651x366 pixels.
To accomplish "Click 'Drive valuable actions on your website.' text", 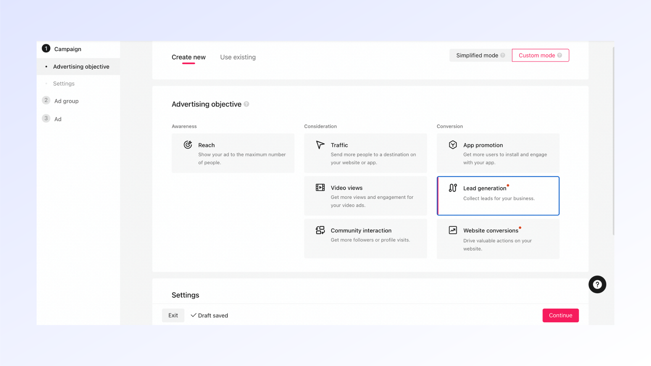I will coord(497,245).
